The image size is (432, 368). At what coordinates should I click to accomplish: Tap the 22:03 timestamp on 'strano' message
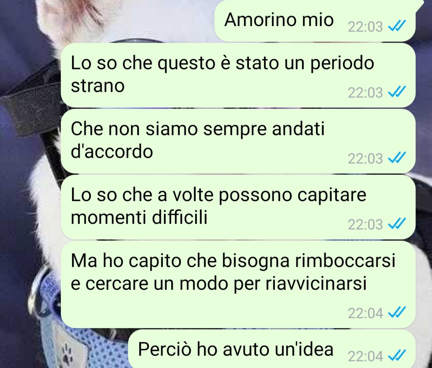click(x=365, y=92)
